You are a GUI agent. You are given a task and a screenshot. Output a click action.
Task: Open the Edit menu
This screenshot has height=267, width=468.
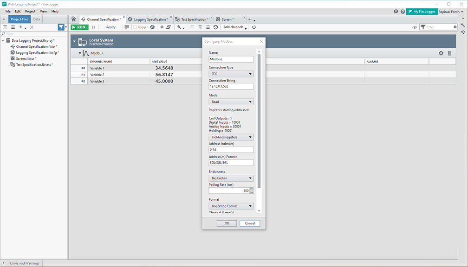click(x=18, y=11)
